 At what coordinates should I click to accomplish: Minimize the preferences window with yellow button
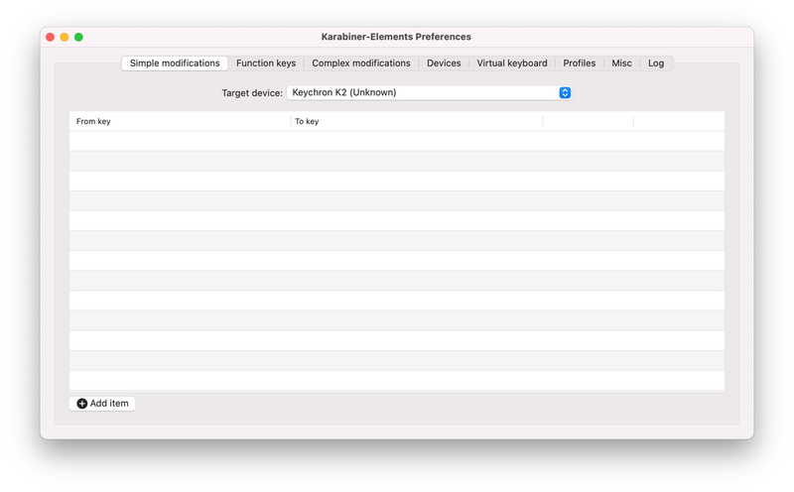click(x=65, y=37)
